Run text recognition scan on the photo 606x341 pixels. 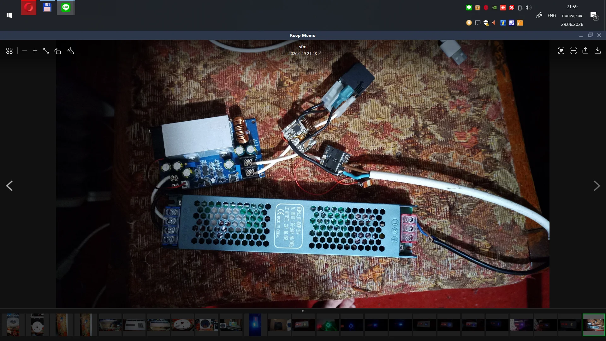coord(561,51)
